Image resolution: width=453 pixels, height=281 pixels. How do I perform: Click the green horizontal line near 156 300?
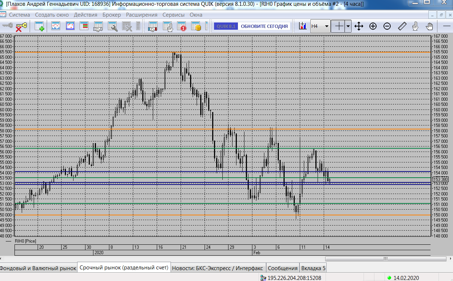click(x=222, y=148)
